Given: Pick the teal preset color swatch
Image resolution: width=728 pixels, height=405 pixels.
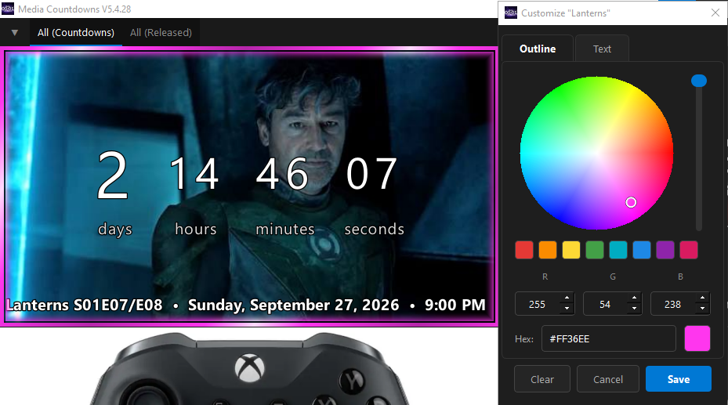Looking at the screenshot, I should [618, 250].
